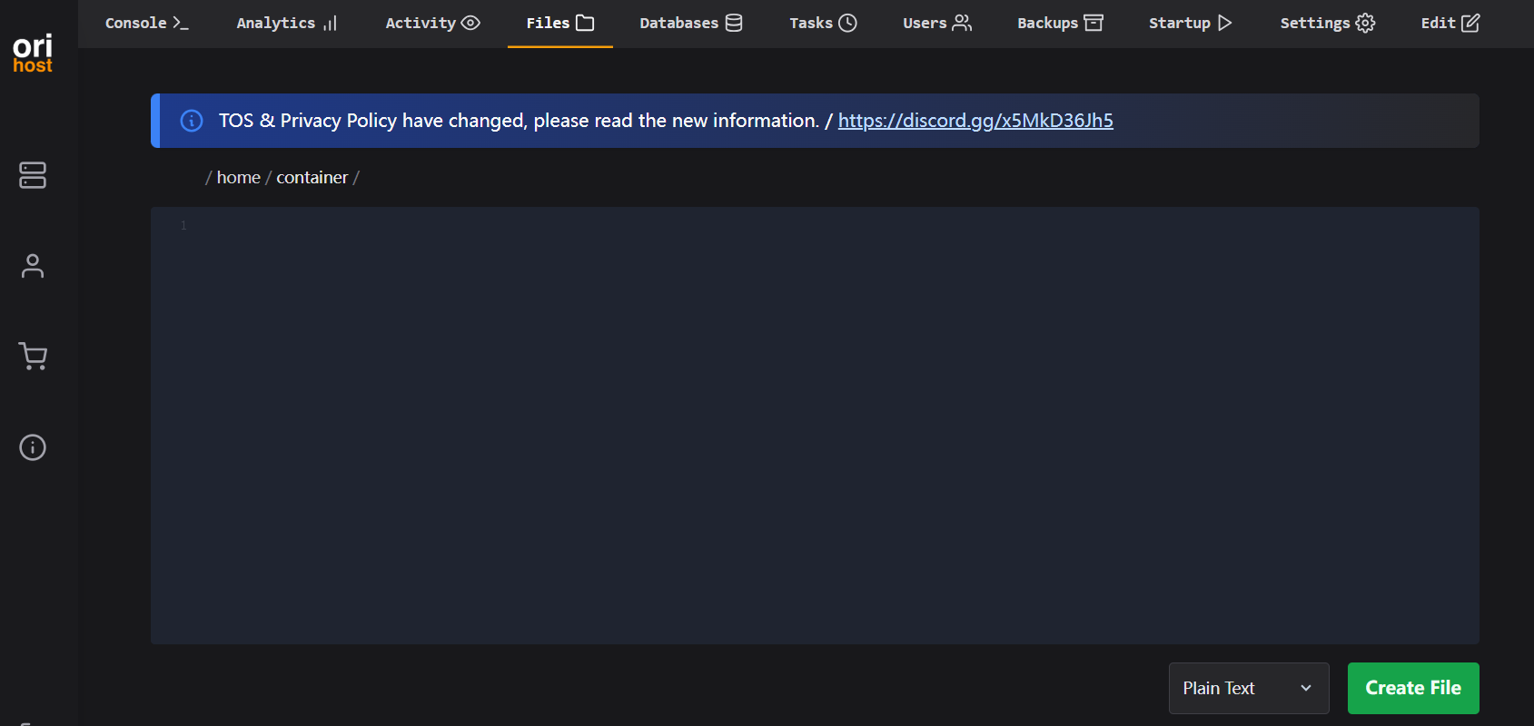Viewport: 1534px width, 726px height.
Task: Open the Activity tab
Action: coord(432,24)
